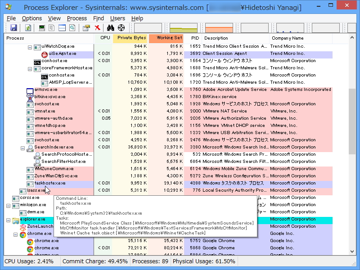Viewport: 360px width, 270px height.
Task: Save the process list
Action: (x=13, y=28)
